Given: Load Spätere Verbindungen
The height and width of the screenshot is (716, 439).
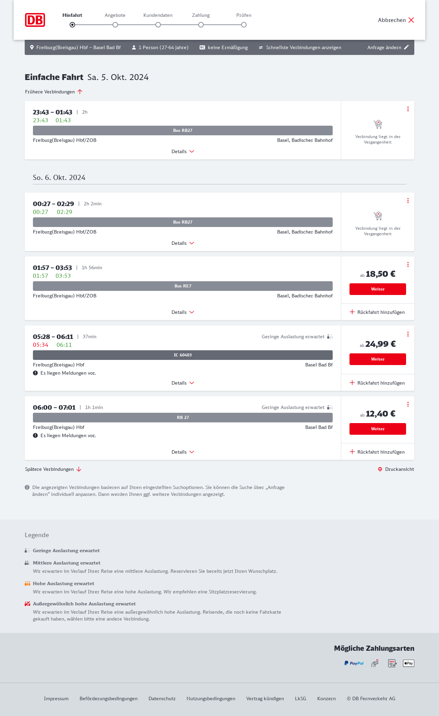Looking at the screenshot, I should [x=53, y=469].
